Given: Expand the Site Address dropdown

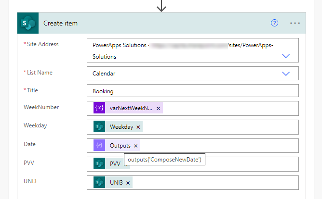Looking at the screenshot, I should 286,56.
